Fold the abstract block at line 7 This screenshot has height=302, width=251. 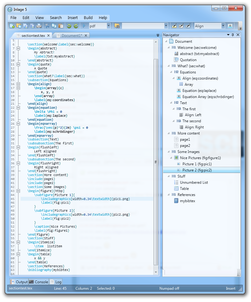click(18, 48)
